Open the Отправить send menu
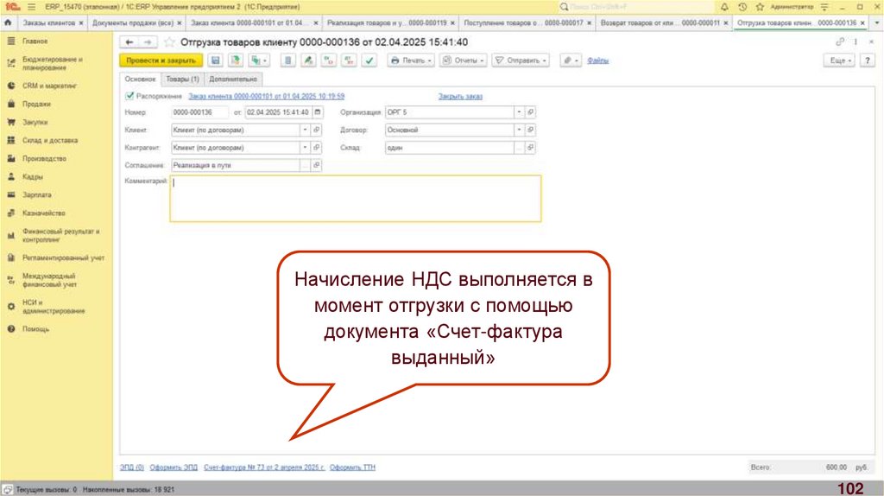884x496 pixels. pos(521,60)
